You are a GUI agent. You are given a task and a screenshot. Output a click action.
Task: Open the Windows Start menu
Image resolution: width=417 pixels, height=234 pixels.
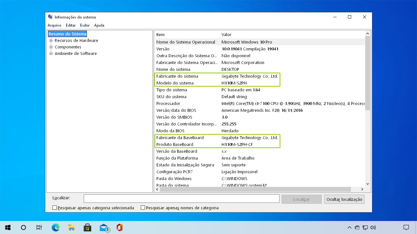[8, 227]
